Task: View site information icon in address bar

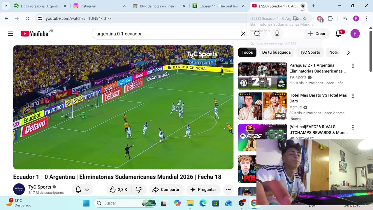Action: [x=40, y=18]
